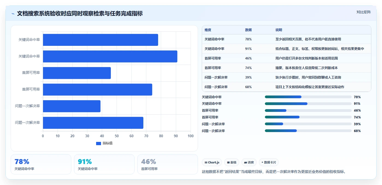Screen dimensions: 382x185
Task: Select table cell '缺少执行步骤时，用户常回到群聊或人工咨询'
Action: (308, 77)
